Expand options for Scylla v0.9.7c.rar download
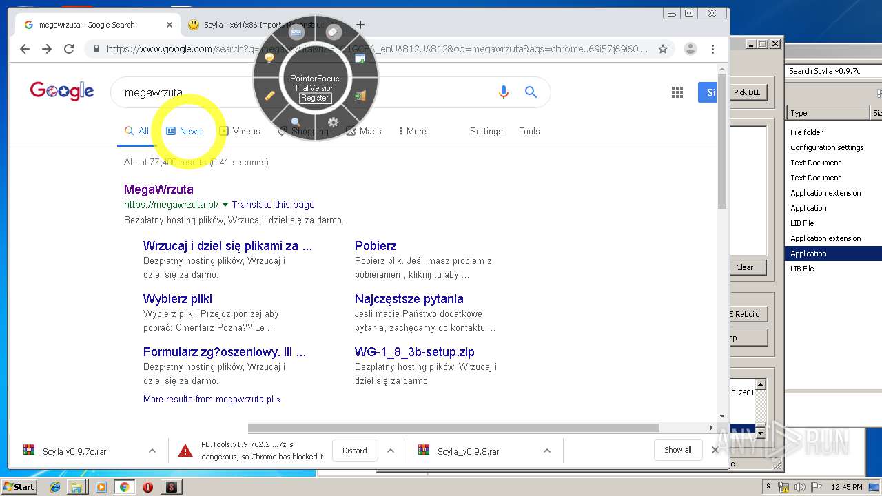This screenshot has width=882, height=496. [152, 451]
